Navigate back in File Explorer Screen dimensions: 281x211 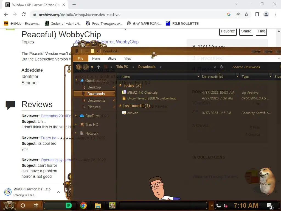(x=79, y=67)
